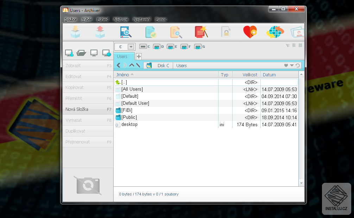Click the plain monitor icon in the left panel

coord(94,53)
